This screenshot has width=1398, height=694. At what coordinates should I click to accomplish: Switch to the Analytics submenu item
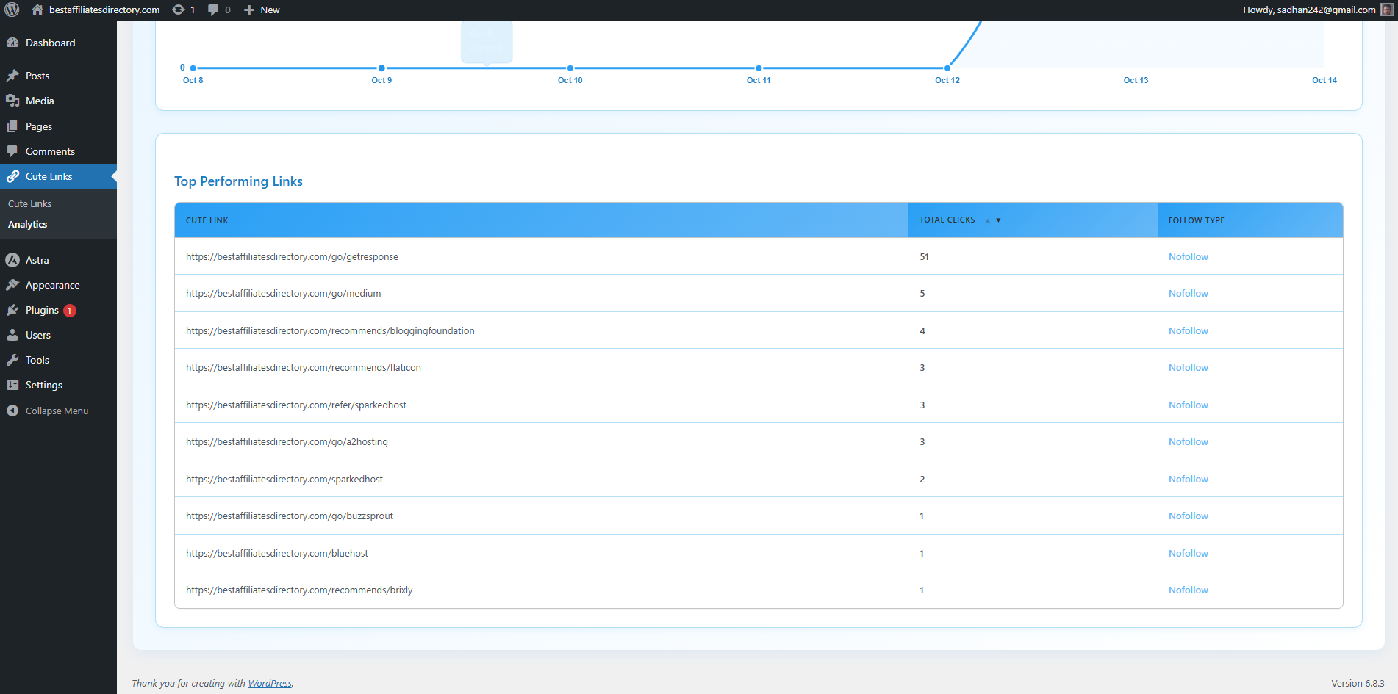point(27,224)
